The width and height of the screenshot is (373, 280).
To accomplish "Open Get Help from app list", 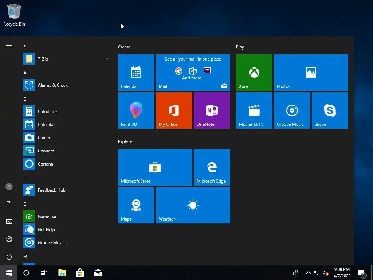I will (66, 229).
